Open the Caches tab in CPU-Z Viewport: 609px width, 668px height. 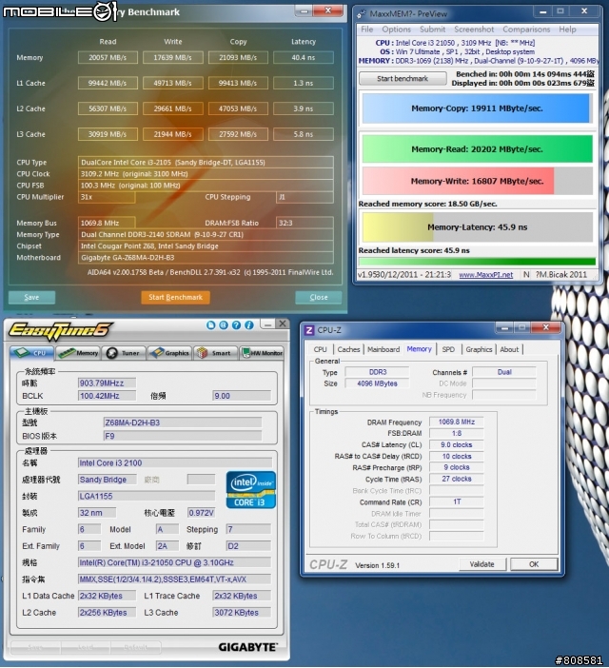click(x=348, y=349)
